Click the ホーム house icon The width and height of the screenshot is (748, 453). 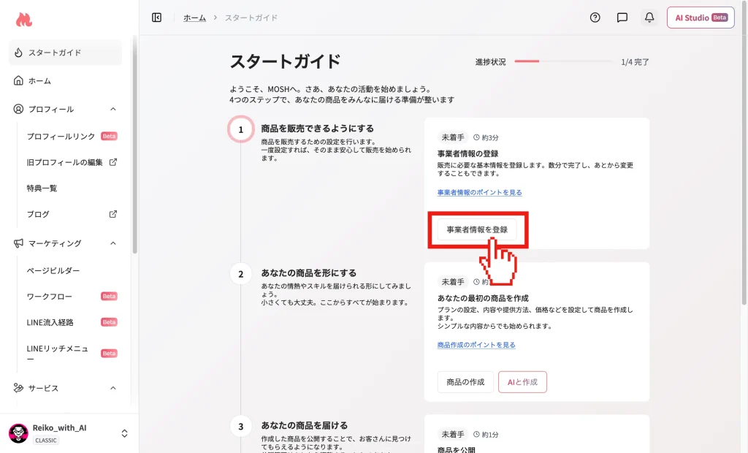coord(18,80)
